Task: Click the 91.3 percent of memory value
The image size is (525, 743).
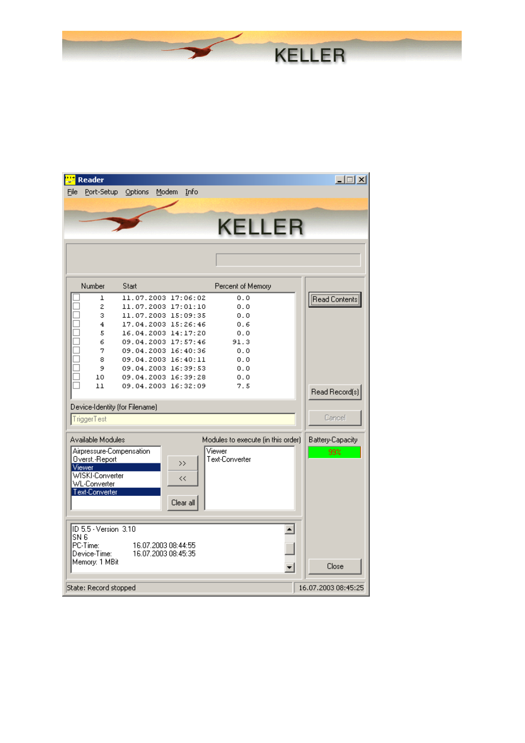Action: pyautogui.click(x=241, y=342)
